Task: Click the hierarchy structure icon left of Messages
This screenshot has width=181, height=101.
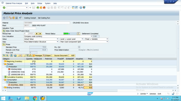Action: point(30,56)
